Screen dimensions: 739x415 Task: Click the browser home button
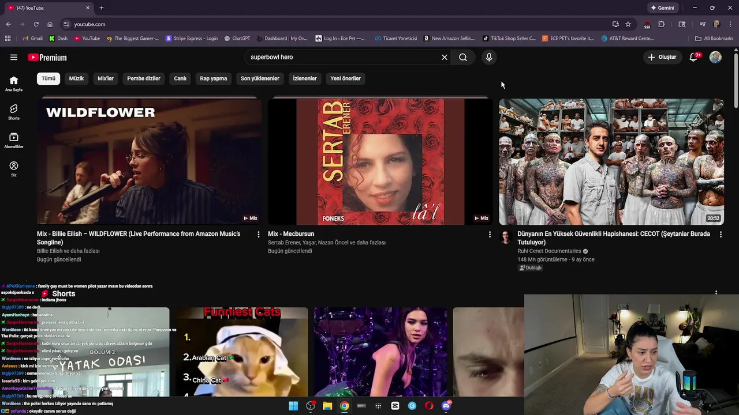point(50,24)
